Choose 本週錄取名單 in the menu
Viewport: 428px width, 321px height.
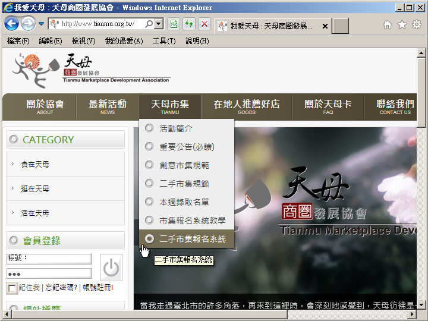pos(184,202)
